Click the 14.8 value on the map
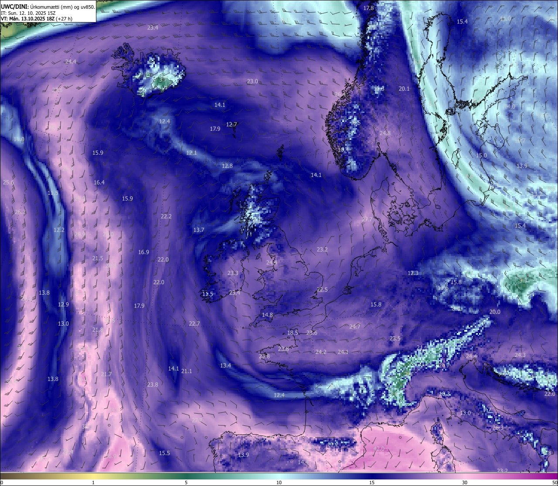The image size is (558, 486). point(267,315)
